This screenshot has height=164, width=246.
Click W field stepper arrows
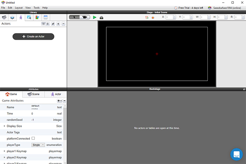(x=209, y=17)
